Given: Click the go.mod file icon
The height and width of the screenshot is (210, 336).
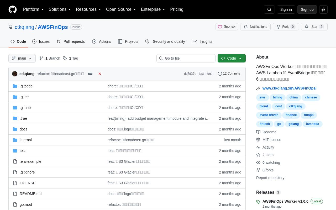Looking at the screenshot, I should click(15, 204).
